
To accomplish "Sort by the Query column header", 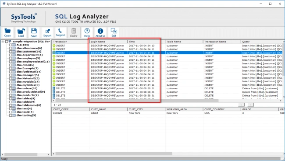I will tap(262, 42).
